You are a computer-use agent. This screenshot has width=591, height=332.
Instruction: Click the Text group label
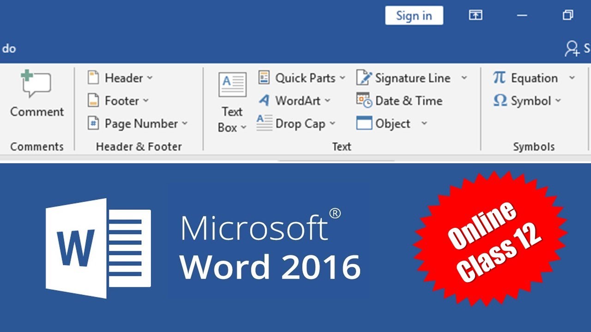point(342,147)
